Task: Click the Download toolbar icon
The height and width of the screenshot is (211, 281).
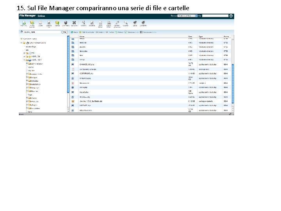Action: 66,23
